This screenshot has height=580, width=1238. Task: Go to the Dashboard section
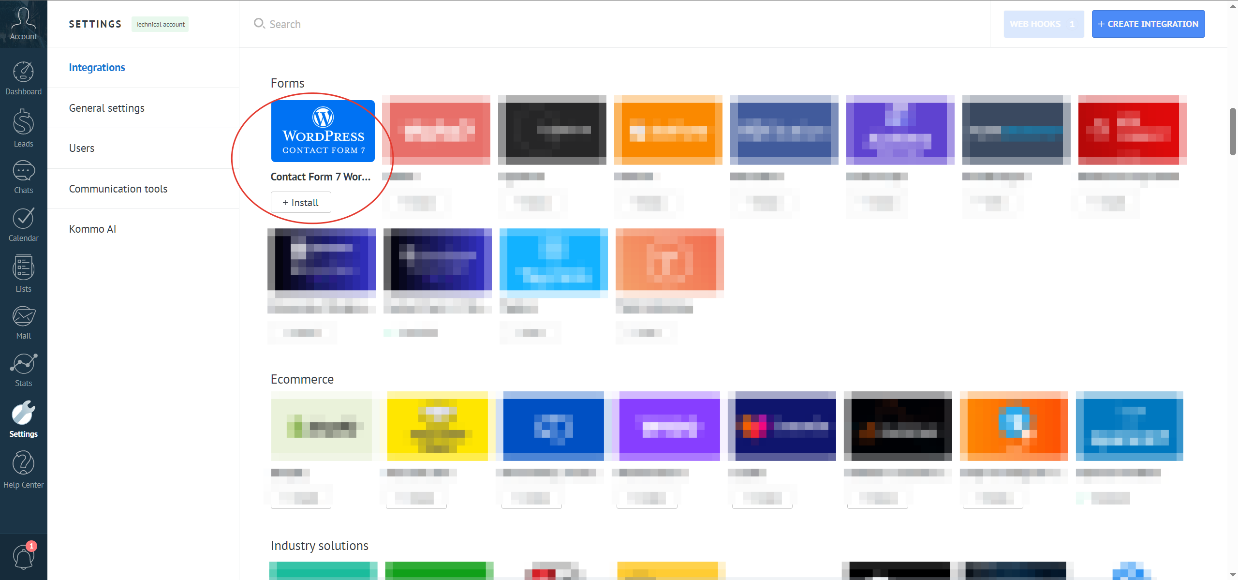23,78
